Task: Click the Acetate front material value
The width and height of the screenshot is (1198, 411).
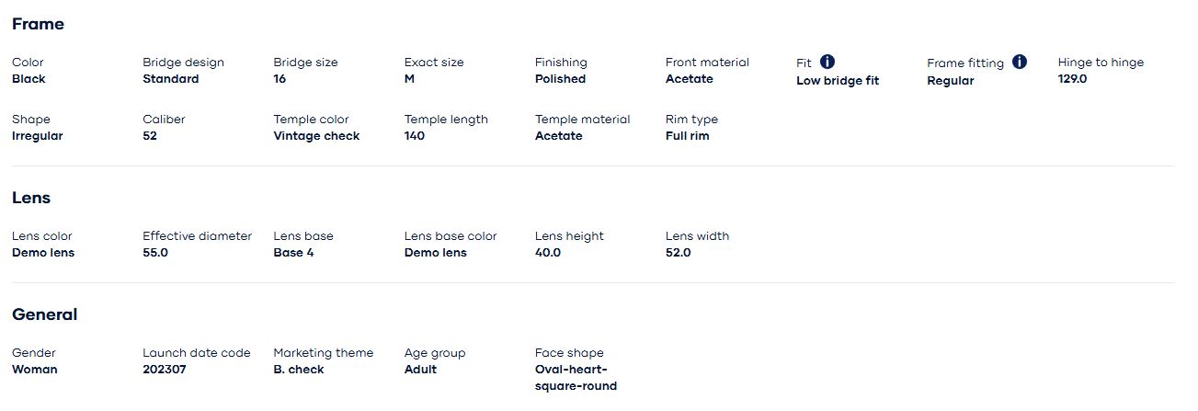Action: 689,79
